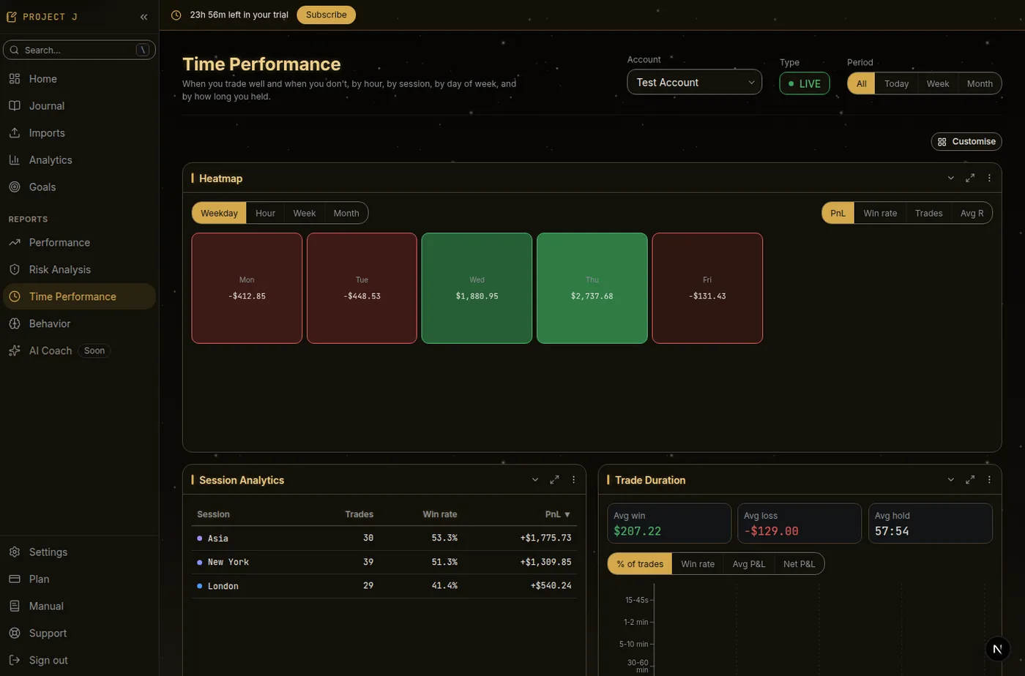Click the Journal book icon

15,105
